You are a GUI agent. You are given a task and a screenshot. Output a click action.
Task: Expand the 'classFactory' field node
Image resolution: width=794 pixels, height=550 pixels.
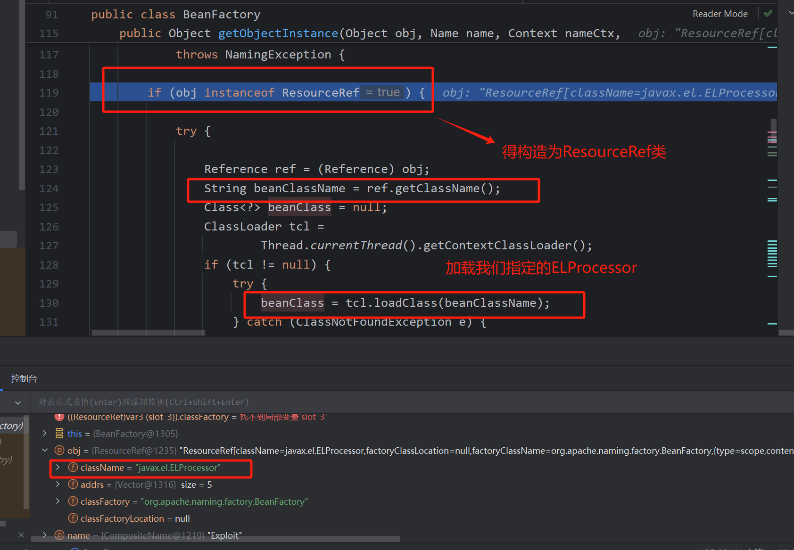(x=58, y=501)
